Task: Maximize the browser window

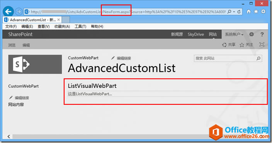Action: [251, 3]
